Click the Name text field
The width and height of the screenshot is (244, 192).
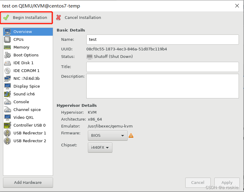click(x=162, y=40)
